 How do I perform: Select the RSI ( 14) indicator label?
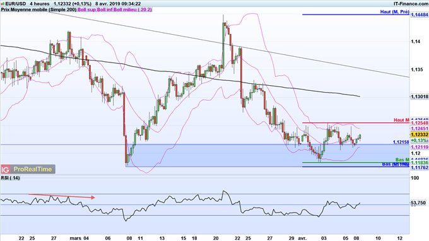coord(10,178)
